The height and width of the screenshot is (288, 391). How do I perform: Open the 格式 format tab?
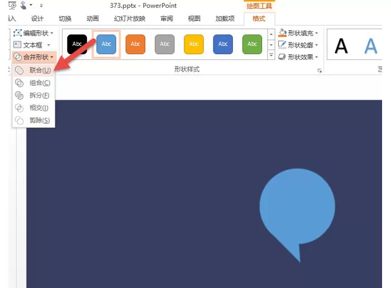[x=259, y=18]
